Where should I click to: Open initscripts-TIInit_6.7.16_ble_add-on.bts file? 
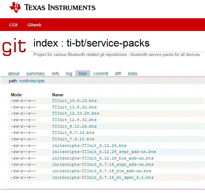(x=102, y=171)
